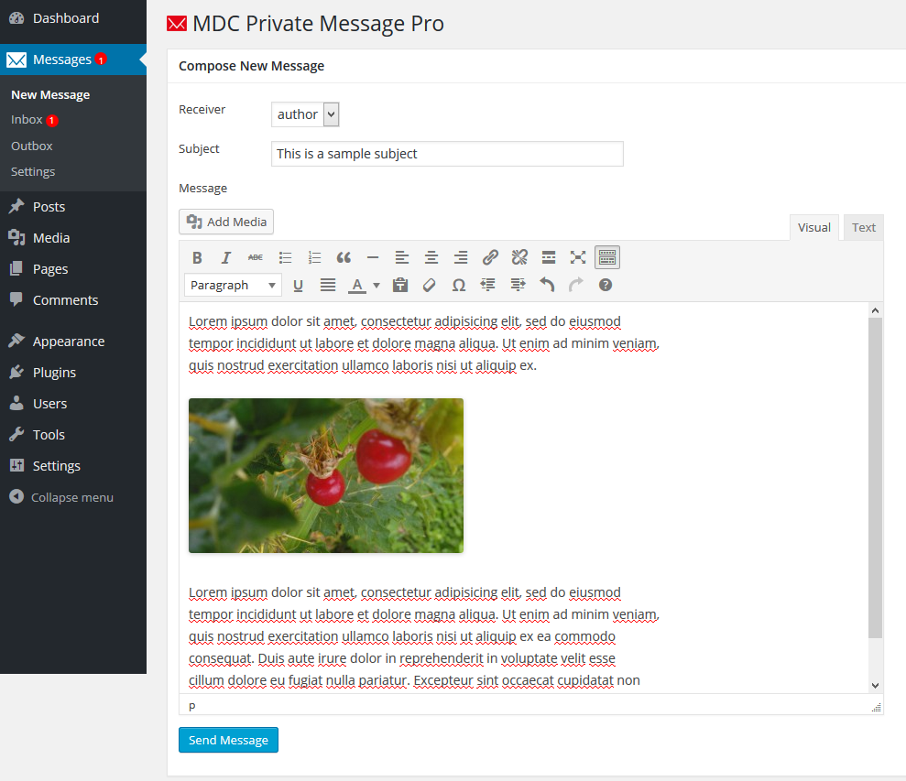Toggle the toolbar kitchen sink button
The width and height of the screenshot is (906, 781).
coord(607,257)
